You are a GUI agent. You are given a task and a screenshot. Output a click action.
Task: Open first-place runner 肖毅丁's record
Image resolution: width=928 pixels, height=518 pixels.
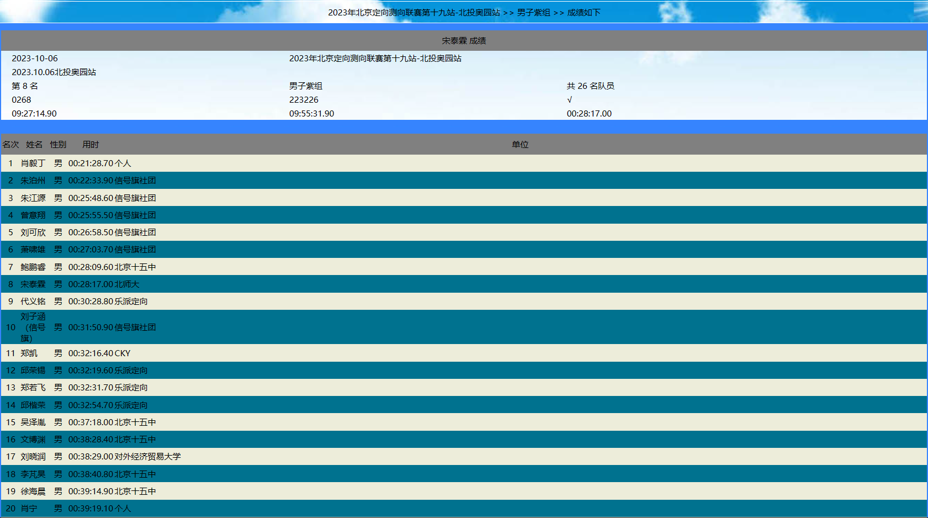click(x=33, y=163)
